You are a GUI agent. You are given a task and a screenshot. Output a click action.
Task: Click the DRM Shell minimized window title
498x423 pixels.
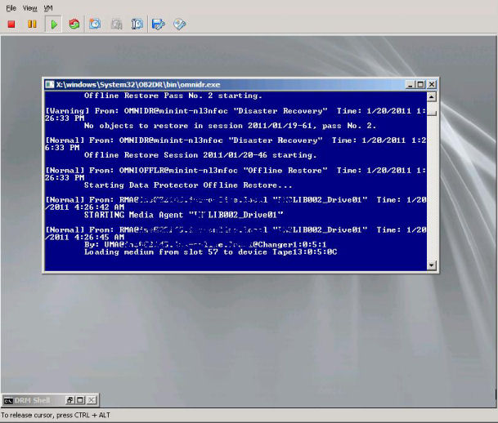pyautogui.click(x=33, y=400)
